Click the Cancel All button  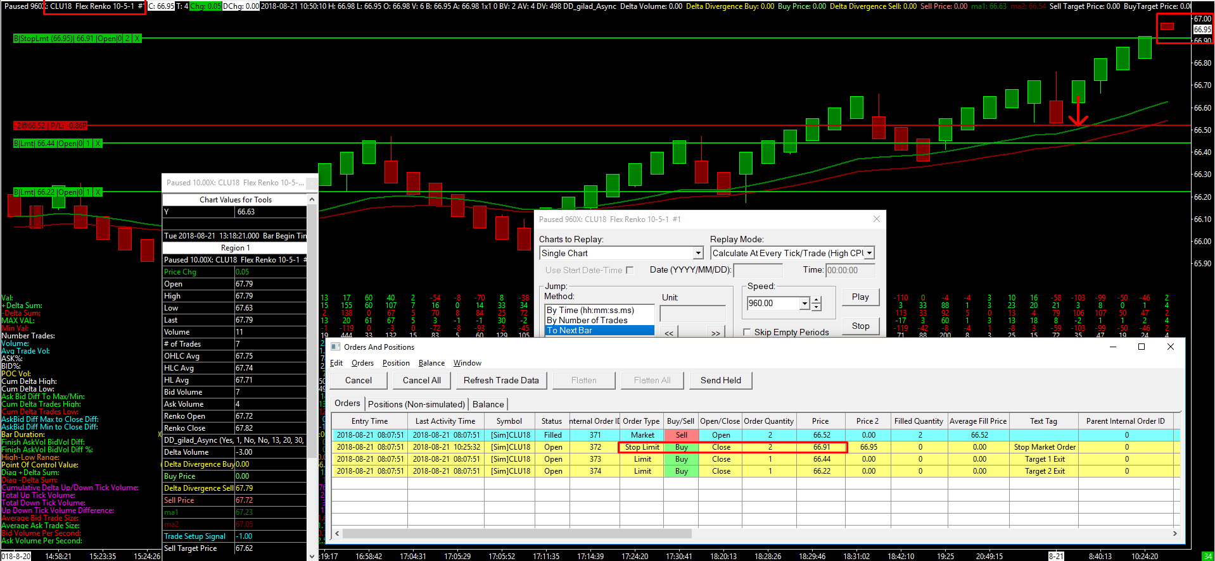coord(422,380)
